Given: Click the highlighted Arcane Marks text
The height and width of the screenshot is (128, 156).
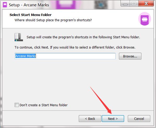Looking at the screenshot, I should (26, 56).
